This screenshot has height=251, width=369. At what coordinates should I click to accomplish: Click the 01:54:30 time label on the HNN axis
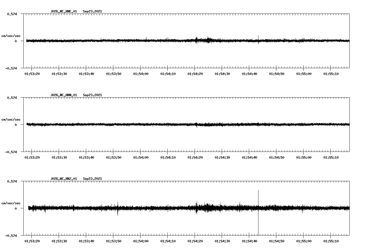tap(222, 158)
